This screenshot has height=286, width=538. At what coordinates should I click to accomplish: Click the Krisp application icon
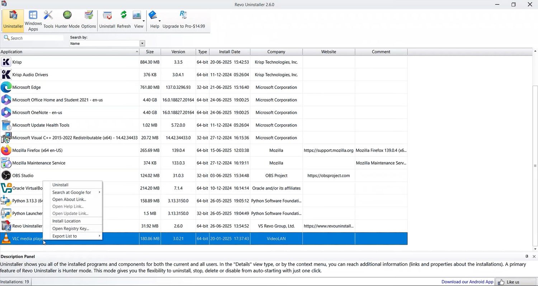pos(6,62)
